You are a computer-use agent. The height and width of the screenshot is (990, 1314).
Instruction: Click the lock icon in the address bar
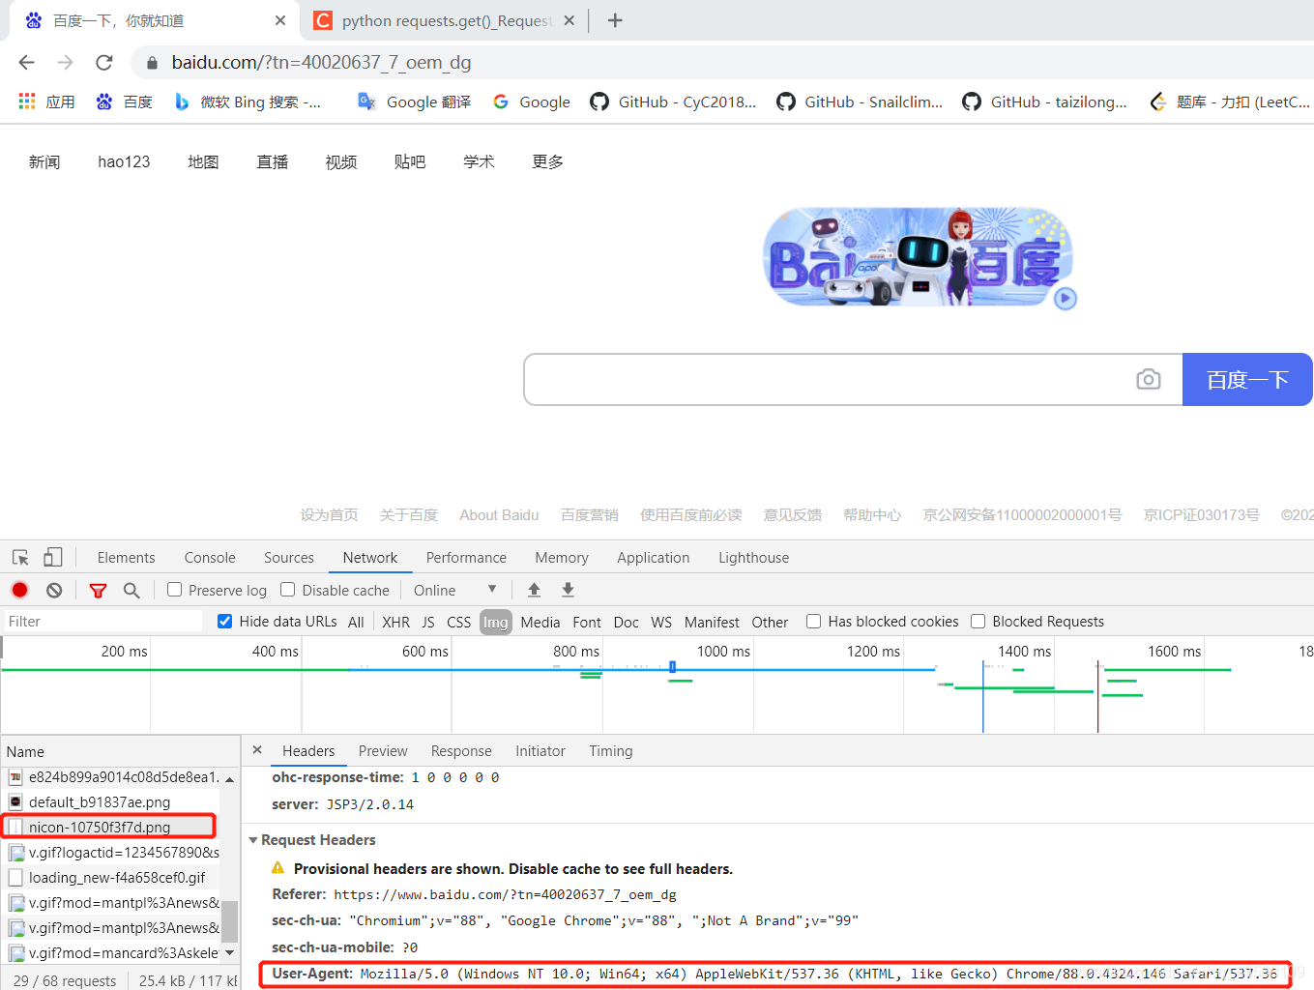click(x=152, y=63)
